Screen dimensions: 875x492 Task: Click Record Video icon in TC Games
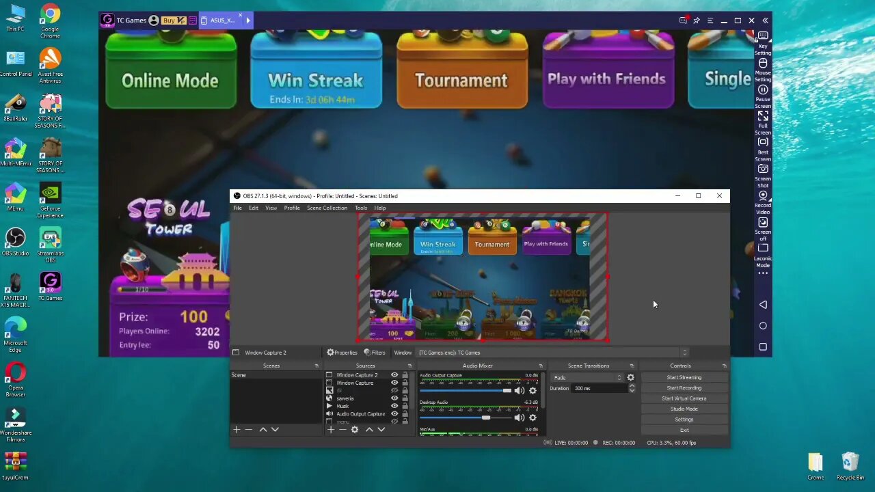point(763,195)
